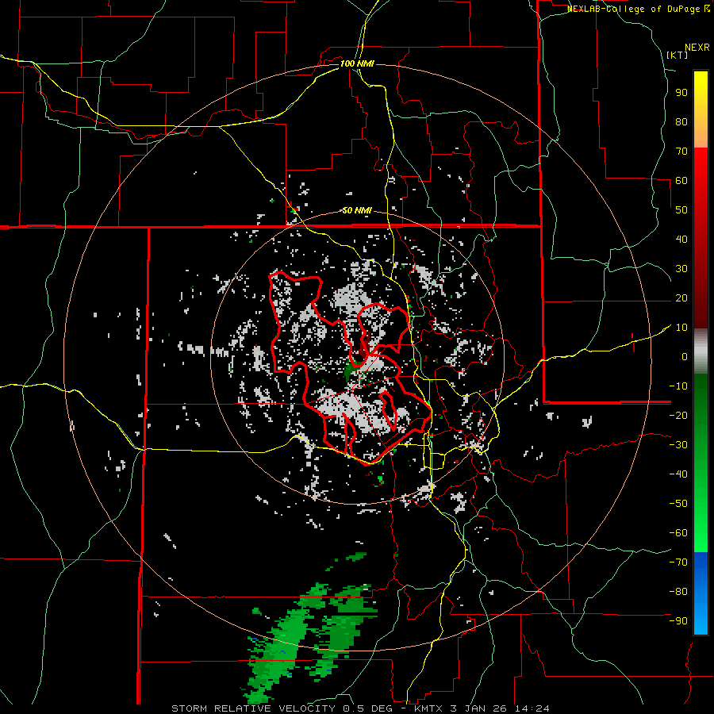Click the STORM RELATIVE VELOCITY product title

(253, 708)
